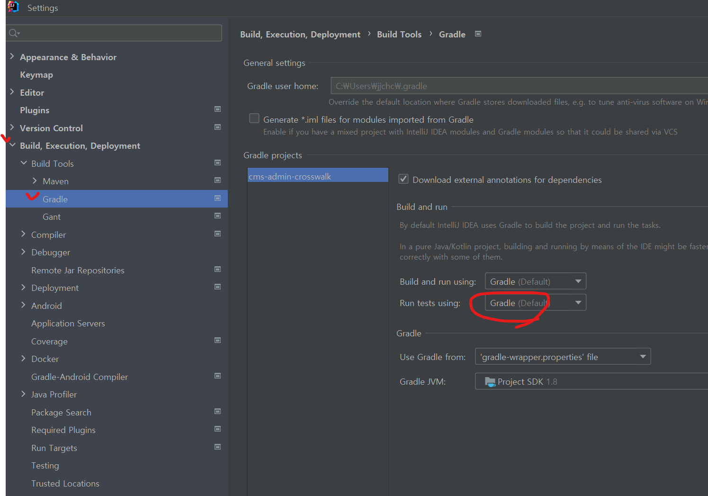Open the Build and run using dropdown
Screen dimensions: 708x496
click(x=536, y=281)
